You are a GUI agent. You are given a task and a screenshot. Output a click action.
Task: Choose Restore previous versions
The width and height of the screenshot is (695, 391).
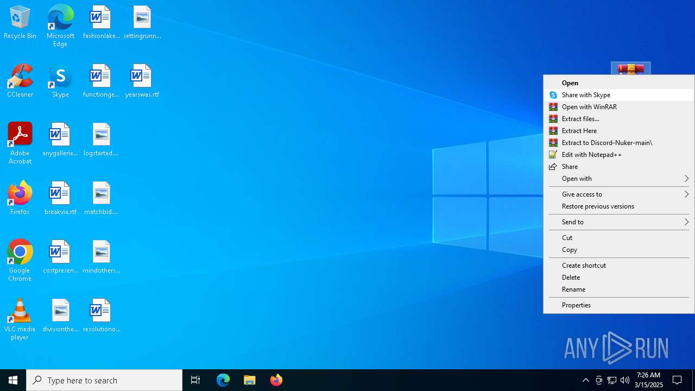(619, 206)
